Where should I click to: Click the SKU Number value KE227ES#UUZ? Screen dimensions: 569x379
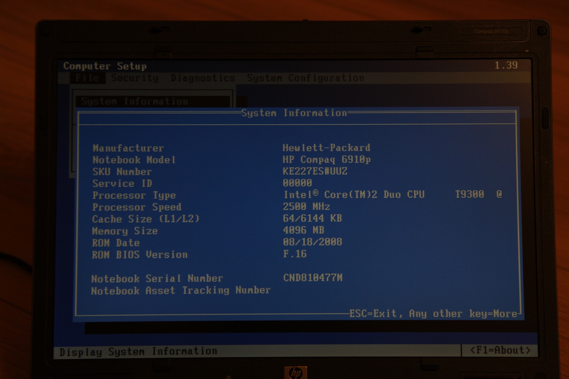pos(315,171)
